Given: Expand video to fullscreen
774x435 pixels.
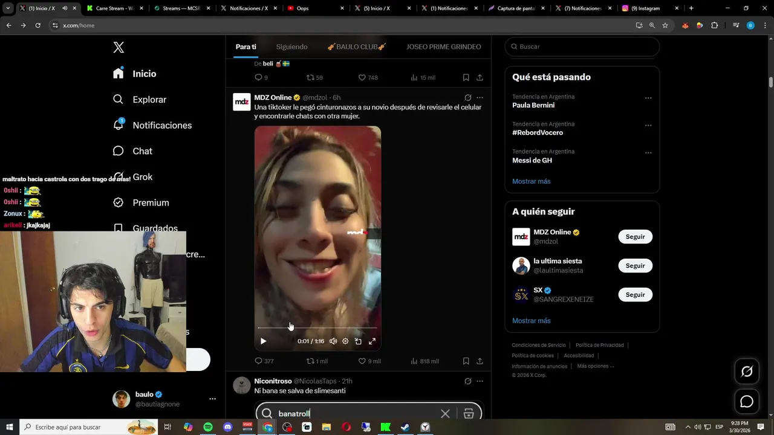Looking at the screenshot, I should pyautogui.click(x=372, y=341).
